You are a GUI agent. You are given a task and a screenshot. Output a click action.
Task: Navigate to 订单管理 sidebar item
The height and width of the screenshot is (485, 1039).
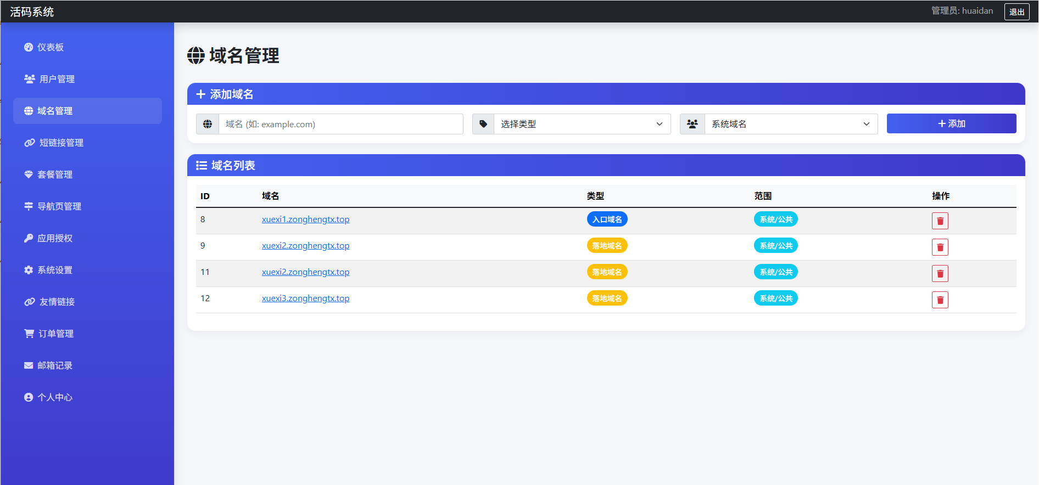pyautogui.click(x=56, y=334)
